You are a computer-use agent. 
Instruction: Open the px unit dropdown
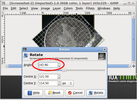pos(67,83)
